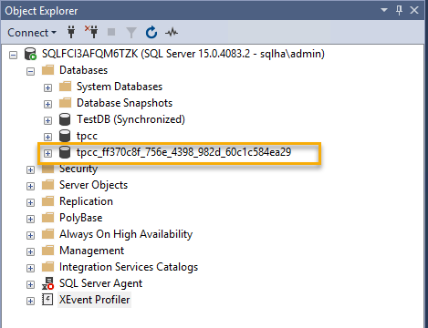This screenshot has width=428, height=328.
Task: Select SQL Server Agent label
Action: 100,283
